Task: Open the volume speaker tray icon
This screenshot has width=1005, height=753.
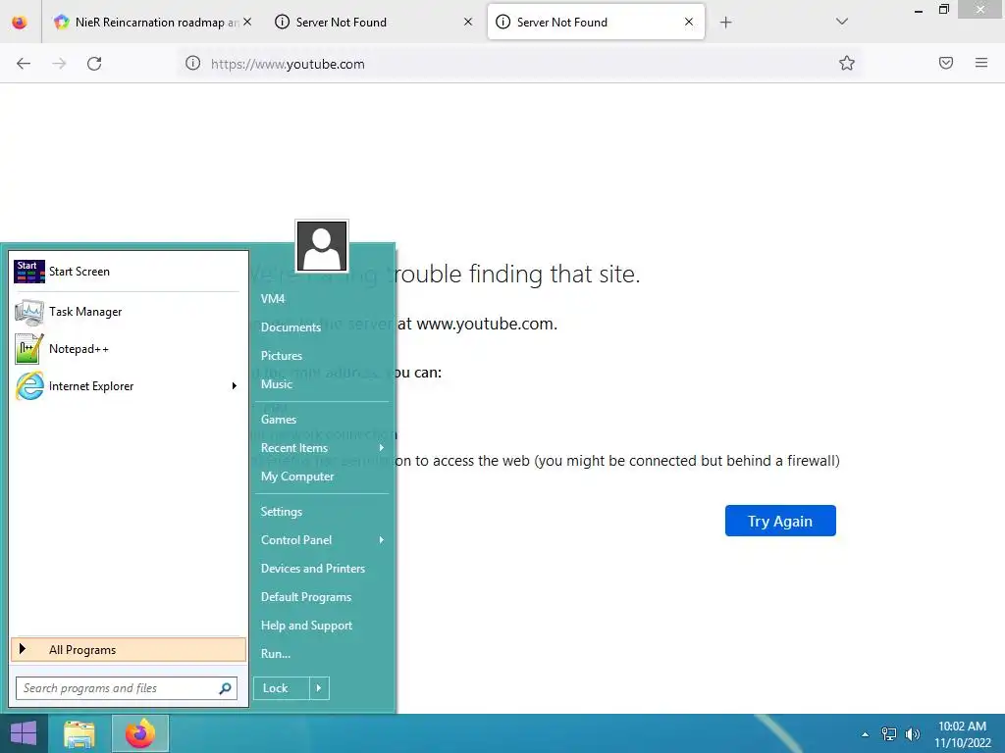Action: click(x=913, y=734)
